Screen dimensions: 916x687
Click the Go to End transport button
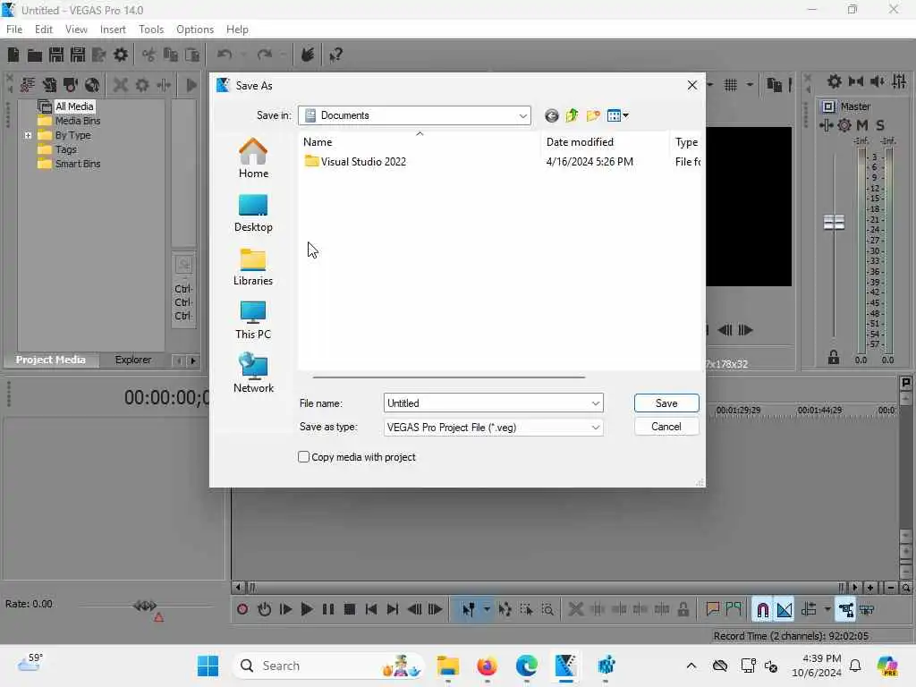393,609
